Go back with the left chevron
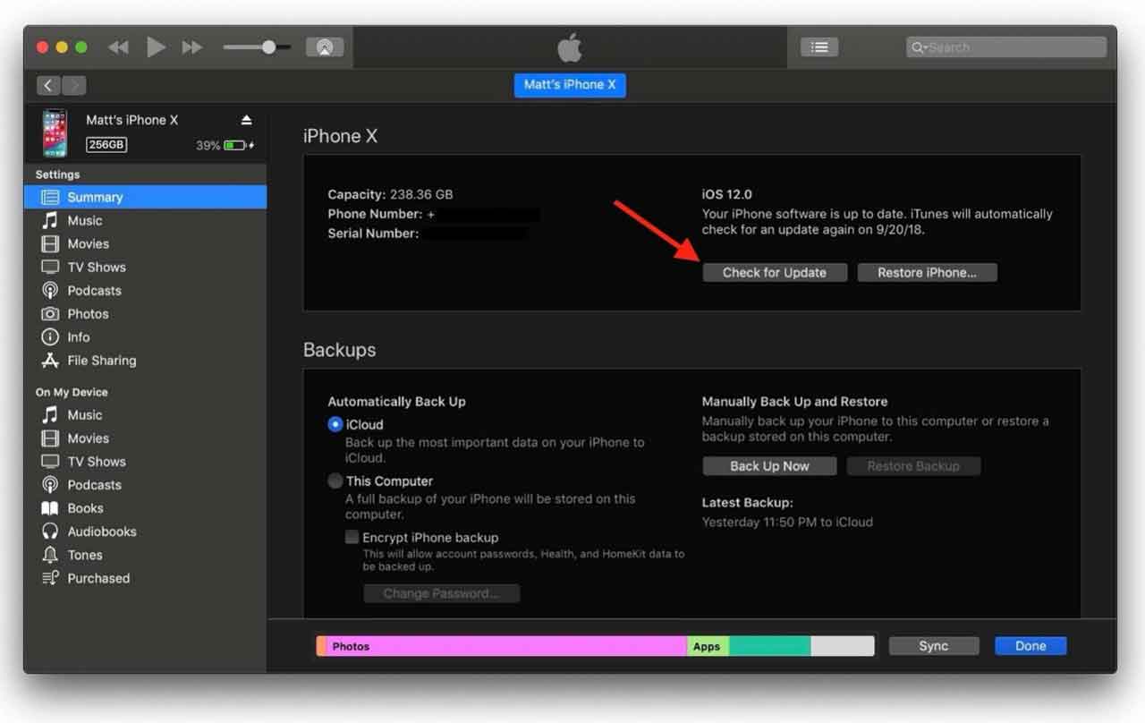Image resolution: width=1145 pixels, height=723 pixels. [48, 85]
